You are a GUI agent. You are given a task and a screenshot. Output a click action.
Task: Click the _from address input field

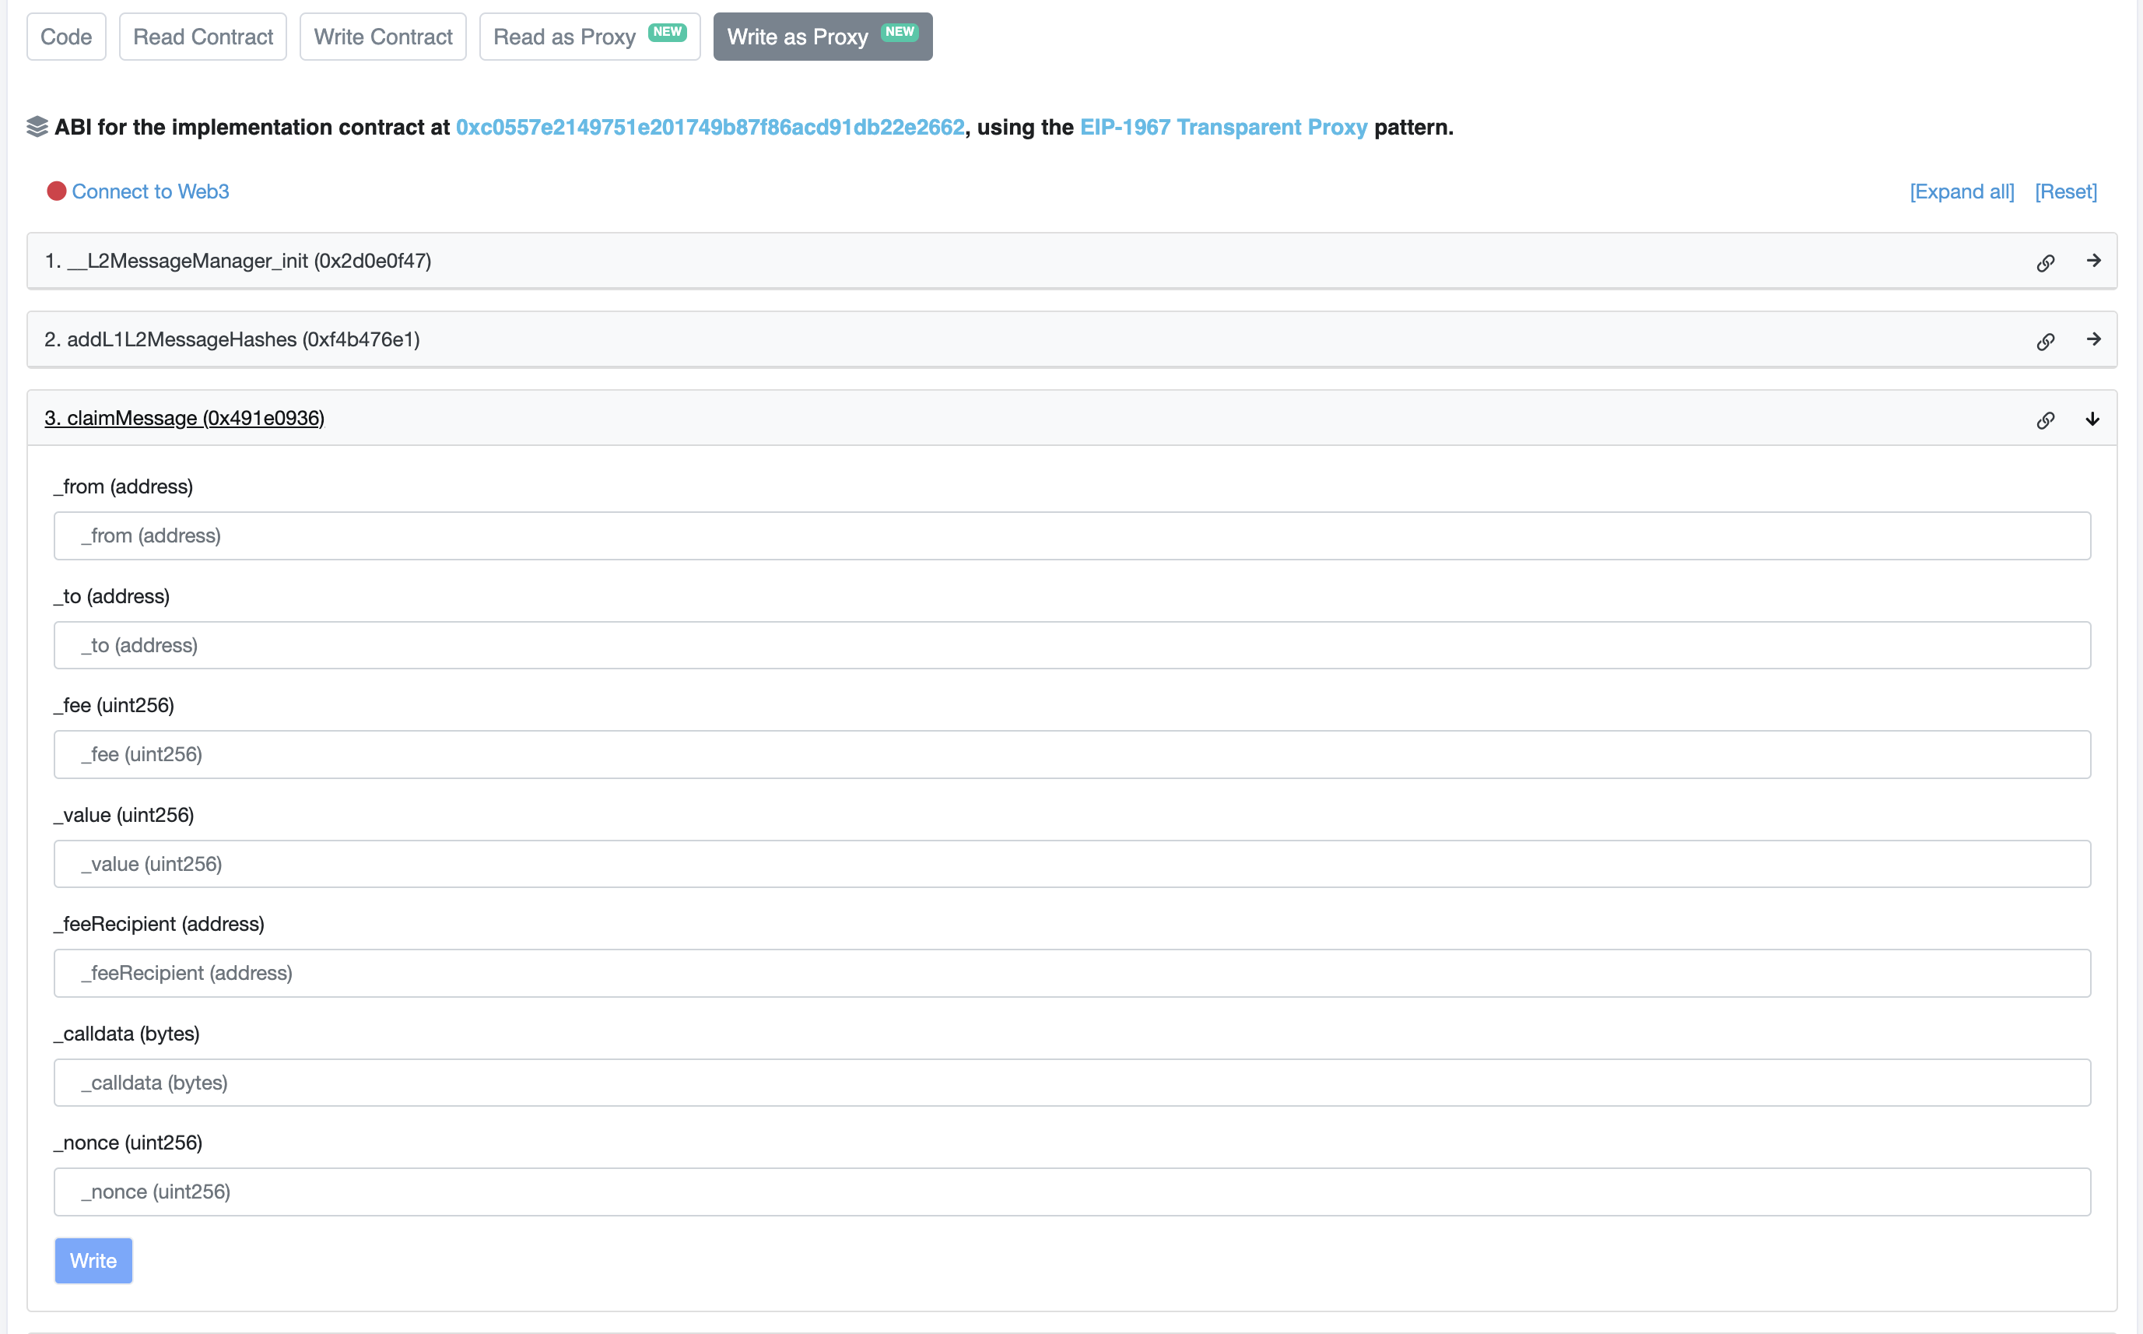click(1072, 535)
